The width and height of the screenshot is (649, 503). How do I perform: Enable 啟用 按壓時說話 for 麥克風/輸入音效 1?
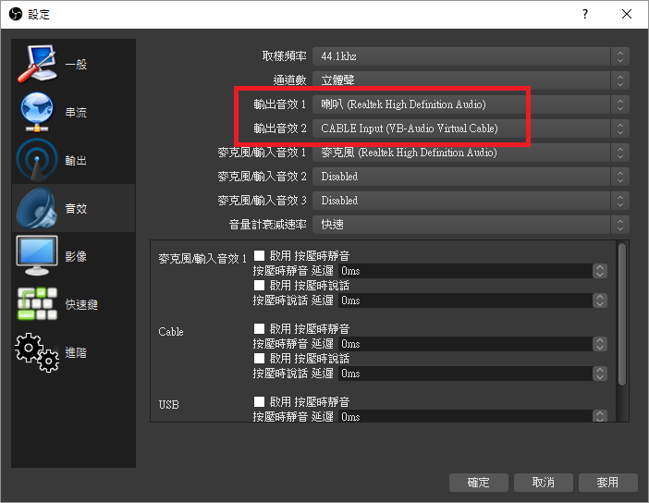(x=259, y=285)
